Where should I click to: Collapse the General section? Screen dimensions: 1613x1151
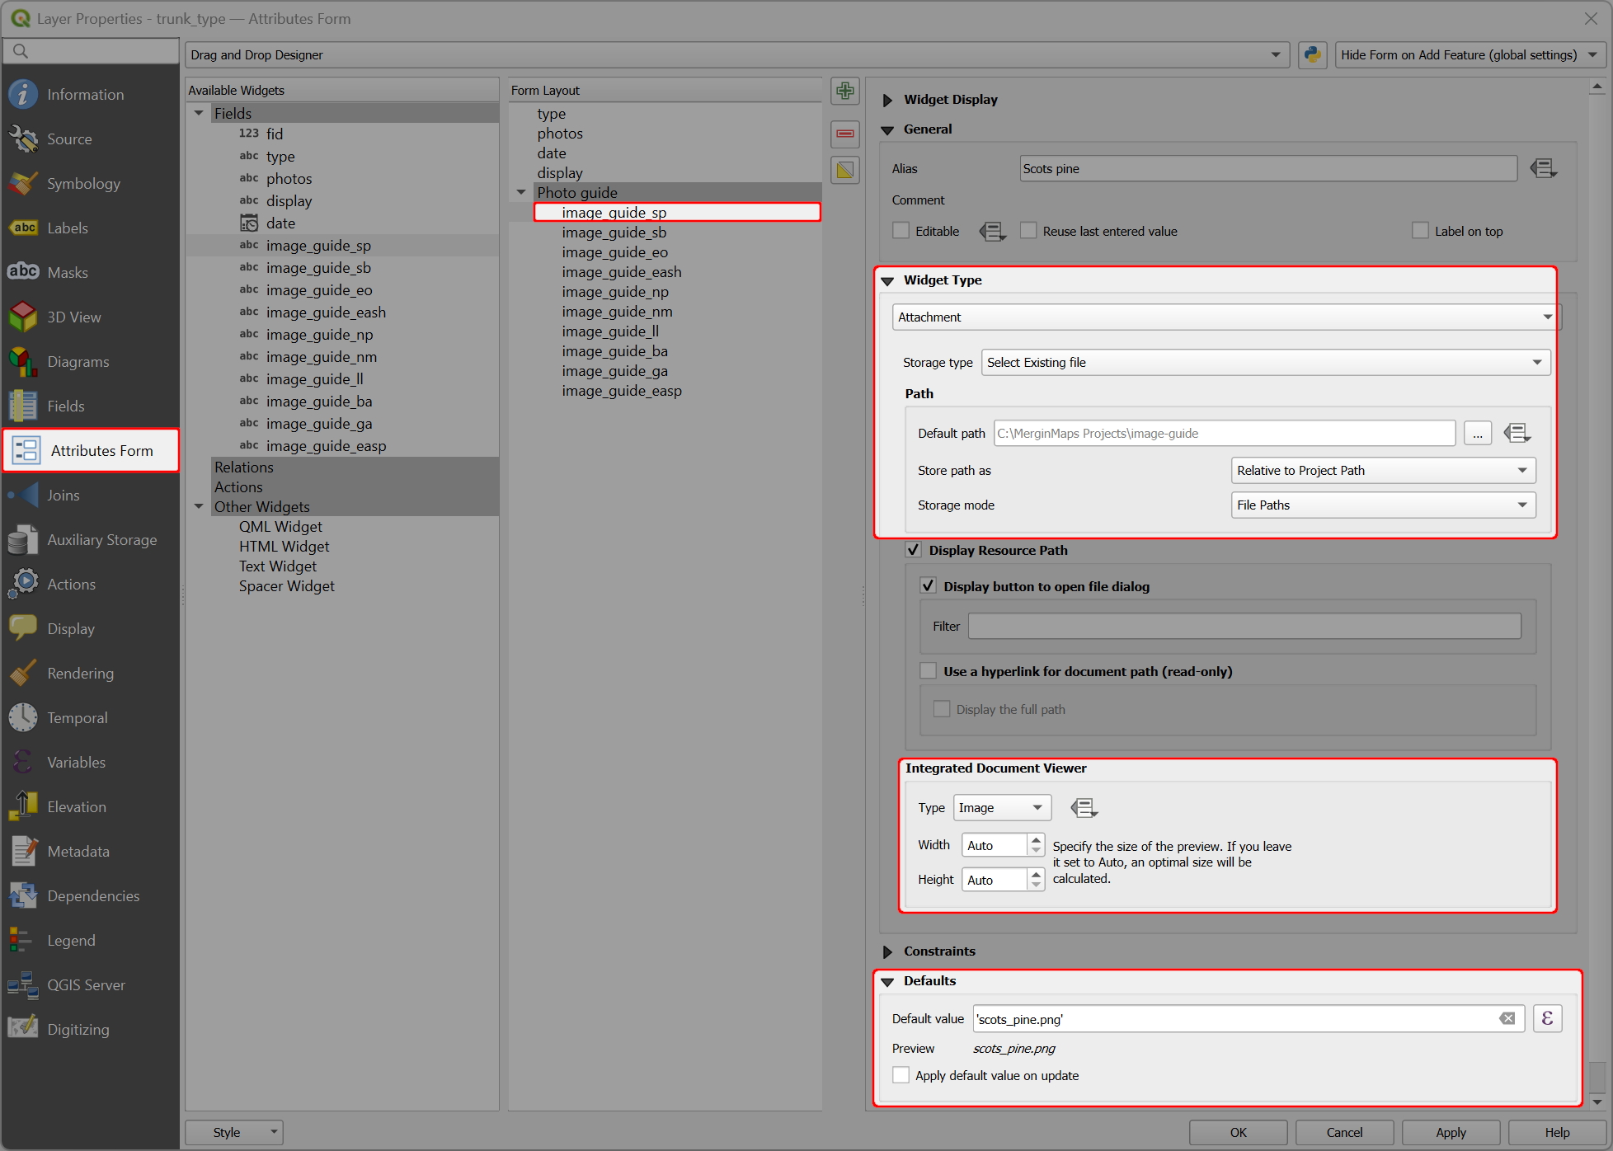[887, 129]
